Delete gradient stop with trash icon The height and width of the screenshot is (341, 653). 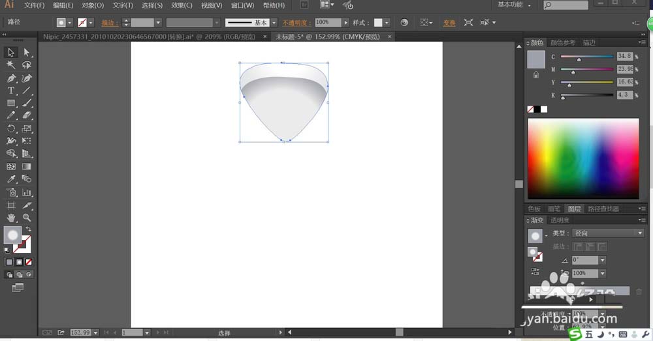(x=639, y=292)
